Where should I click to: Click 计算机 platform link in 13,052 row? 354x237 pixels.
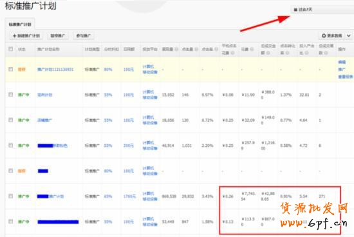click(x=148, y=92)
